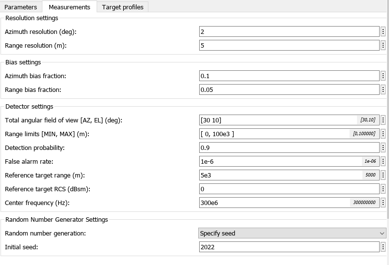Open options dots for Detection probability

(x=383, y=148)
